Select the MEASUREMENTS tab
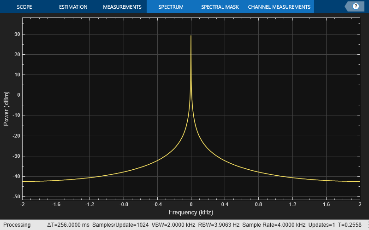 122,7
